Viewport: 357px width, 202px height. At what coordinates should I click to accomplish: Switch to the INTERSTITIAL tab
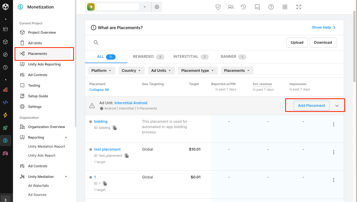coord(191,57)
